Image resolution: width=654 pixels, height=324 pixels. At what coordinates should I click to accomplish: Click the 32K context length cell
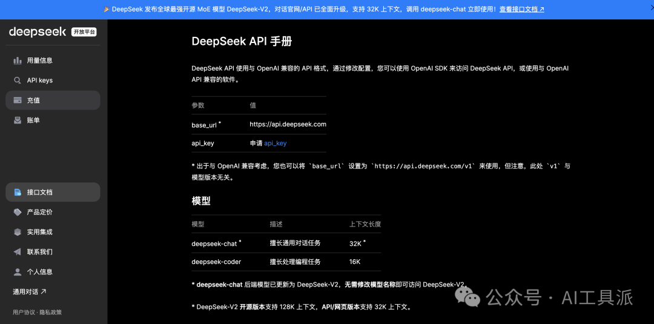[357, 243]
